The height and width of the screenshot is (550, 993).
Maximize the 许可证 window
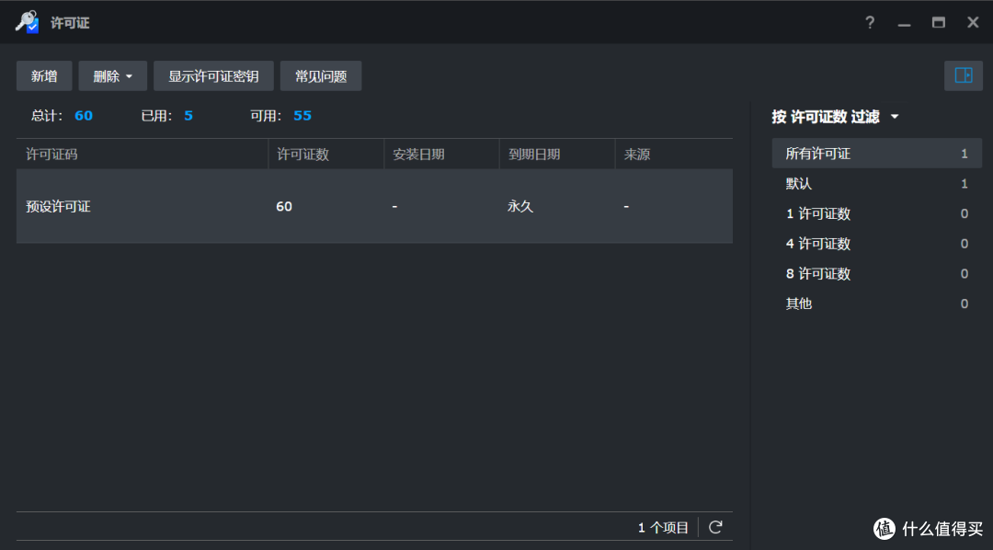pos(939,23)
